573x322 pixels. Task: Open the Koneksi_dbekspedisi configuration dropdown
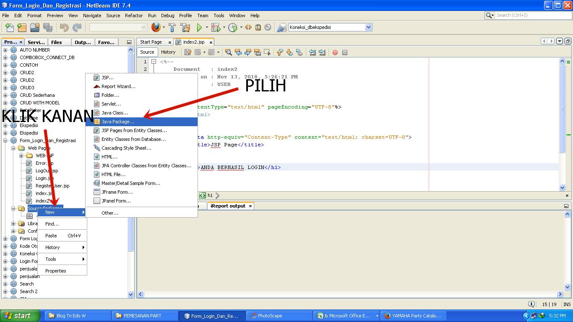point(368,27)
